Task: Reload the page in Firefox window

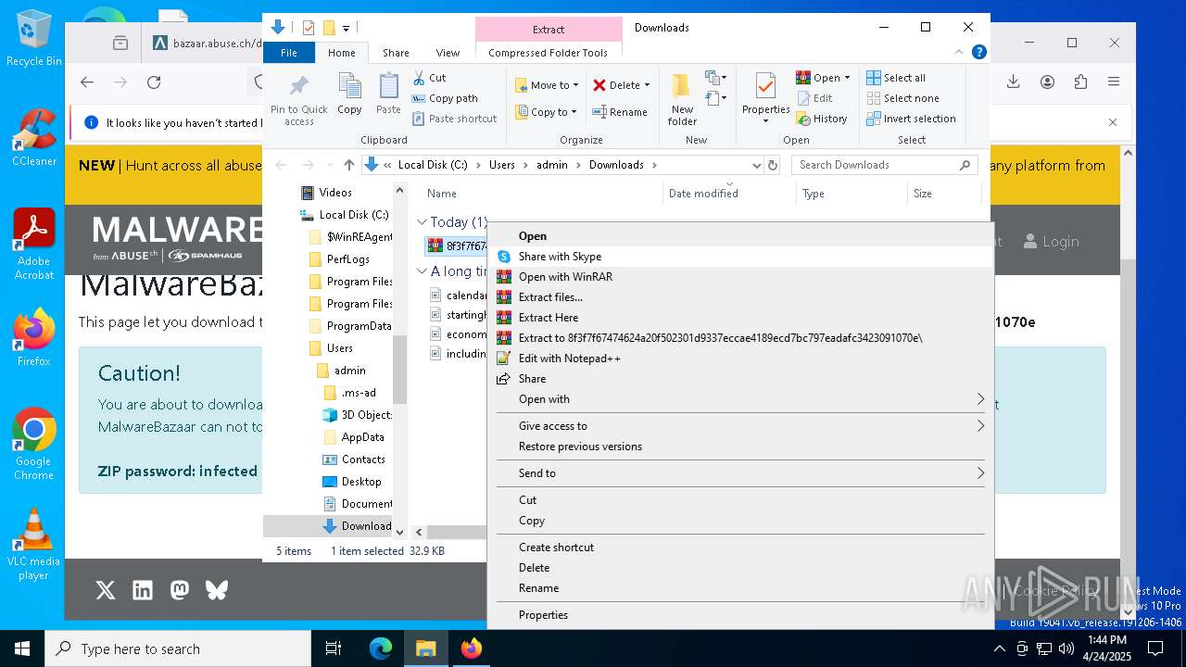Action: tap(154, 82)
